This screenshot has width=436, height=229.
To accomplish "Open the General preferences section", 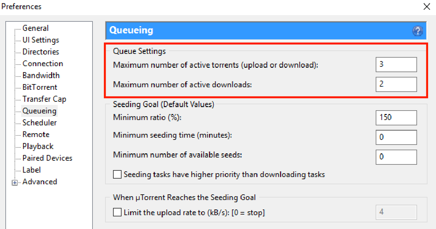I will click(35, 28).
